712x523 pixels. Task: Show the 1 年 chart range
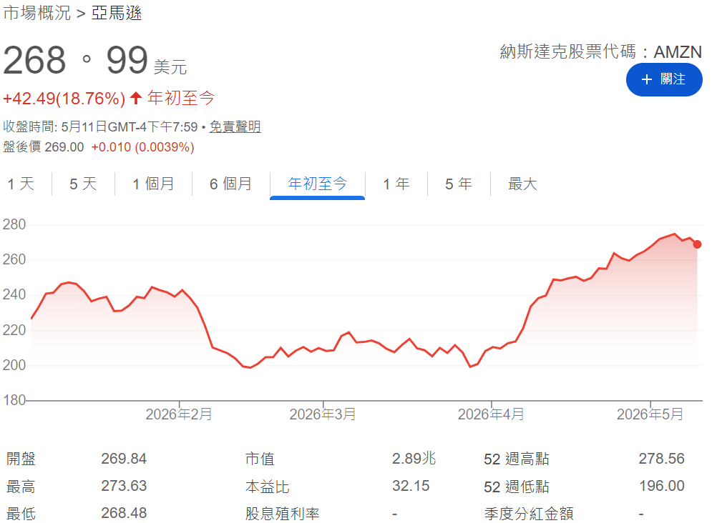pos(396,184)
